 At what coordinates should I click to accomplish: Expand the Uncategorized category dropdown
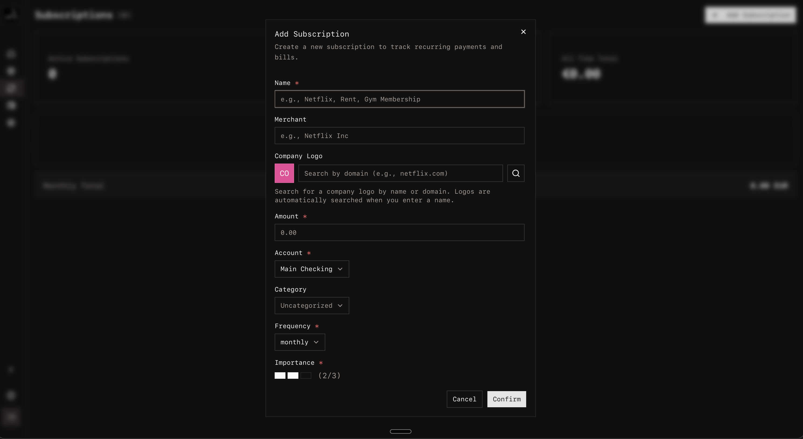pyautogui.click(x=312, y=305)
